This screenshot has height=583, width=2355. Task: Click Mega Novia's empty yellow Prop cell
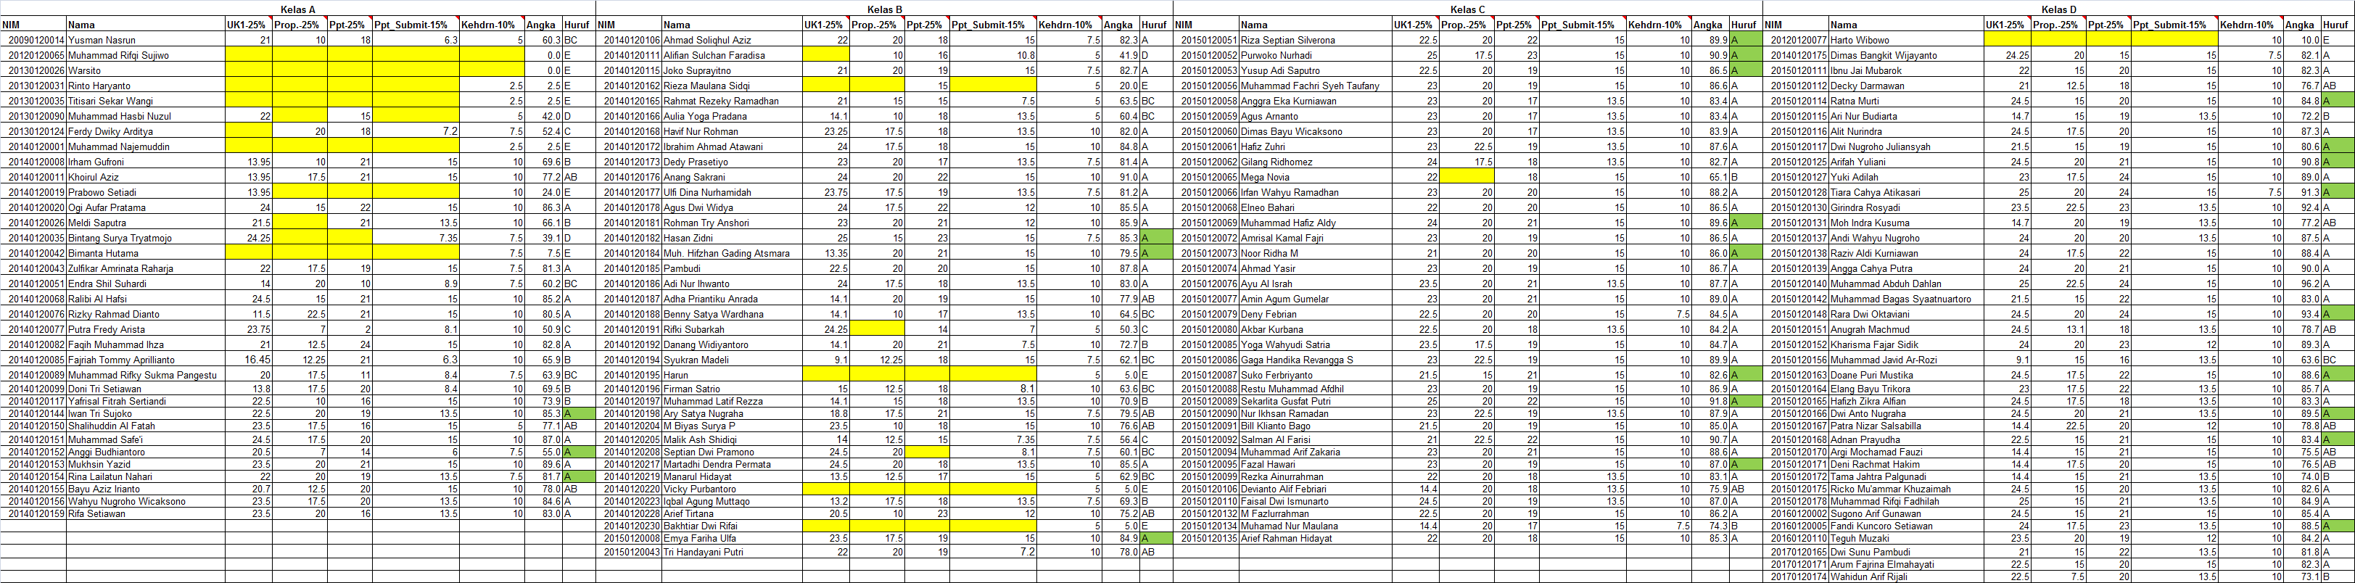[x=1467, y=177]
